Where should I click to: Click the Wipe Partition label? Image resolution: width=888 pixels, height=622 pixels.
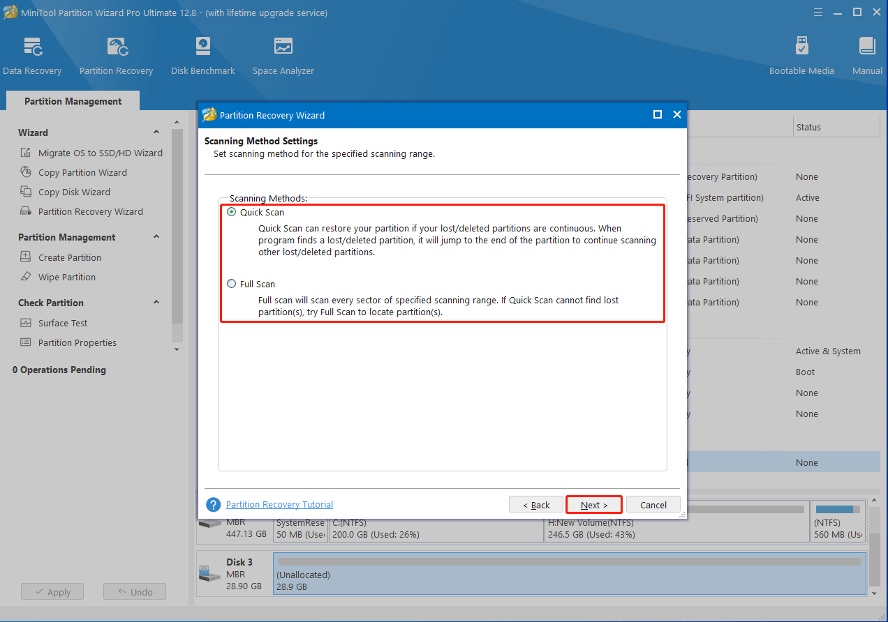point(67,277)
